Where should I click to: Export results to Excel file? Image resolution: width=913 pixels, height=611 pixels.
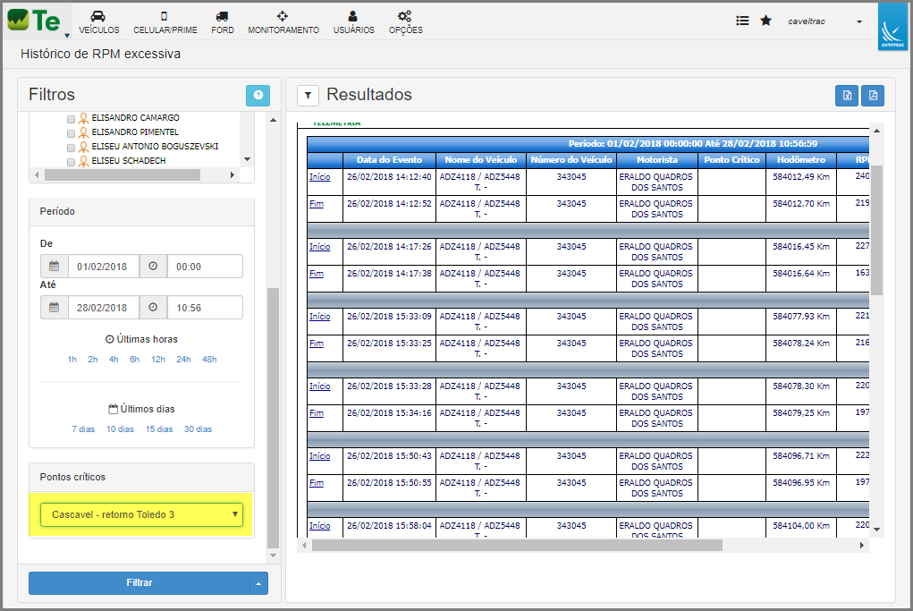pos(847,96)
